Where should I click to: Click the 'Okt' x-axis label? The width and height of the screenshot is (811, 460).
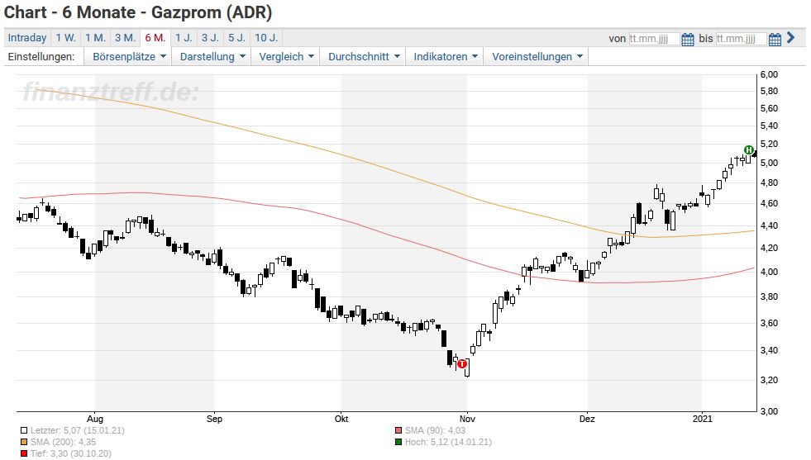(341, 419)
